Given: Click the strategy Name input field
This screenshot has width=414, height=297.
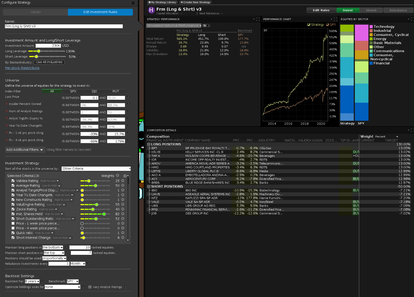Looking at the screenshot, I should click(64, 26).
